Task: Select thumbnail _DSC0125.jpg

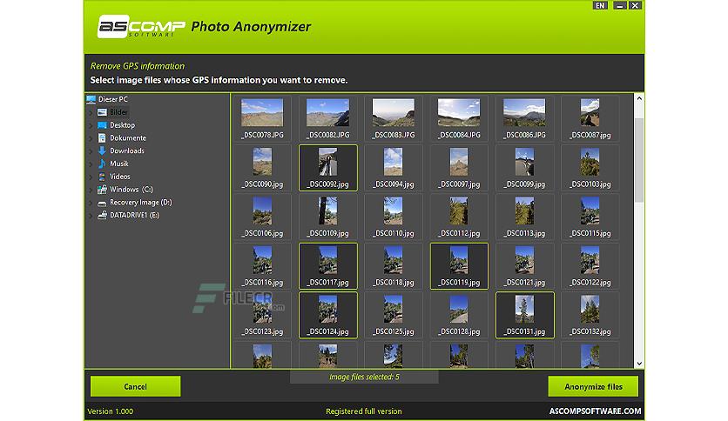Action: (394, 315)
